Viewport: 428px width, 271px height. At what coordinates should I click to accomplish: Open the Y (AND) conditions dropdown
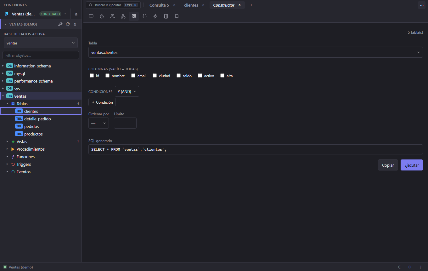127,91
